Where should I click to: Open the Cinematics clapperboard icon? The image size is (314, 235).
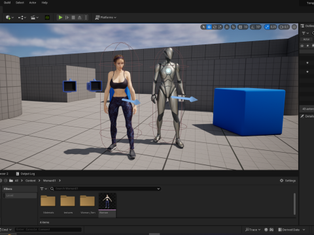33,18
